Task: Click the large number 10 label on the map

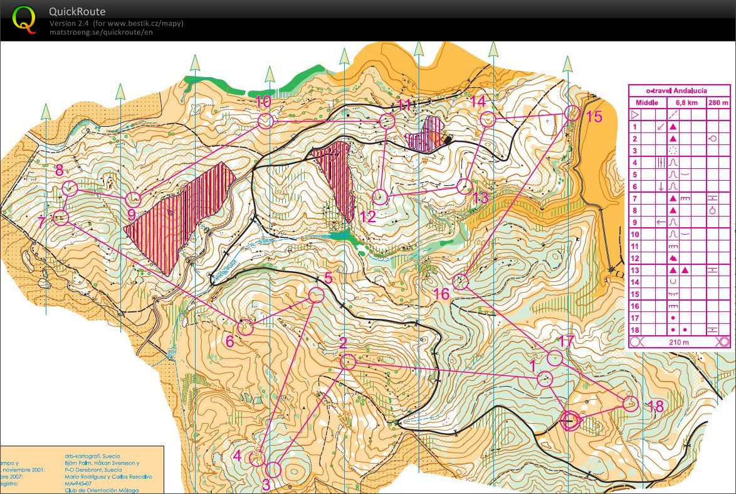Action: (x=263, y=102)
